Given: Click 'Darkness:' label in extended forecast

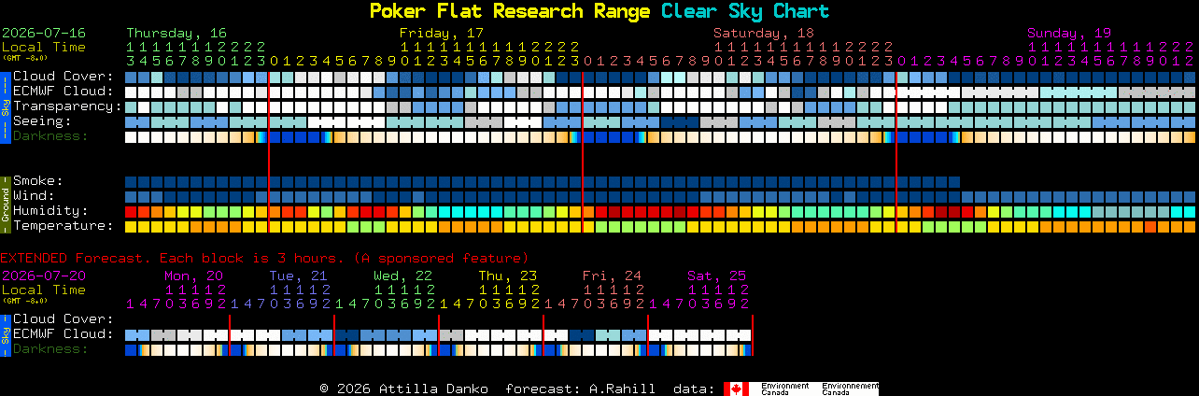Looking at the screenshot, I should coord(50,349).
